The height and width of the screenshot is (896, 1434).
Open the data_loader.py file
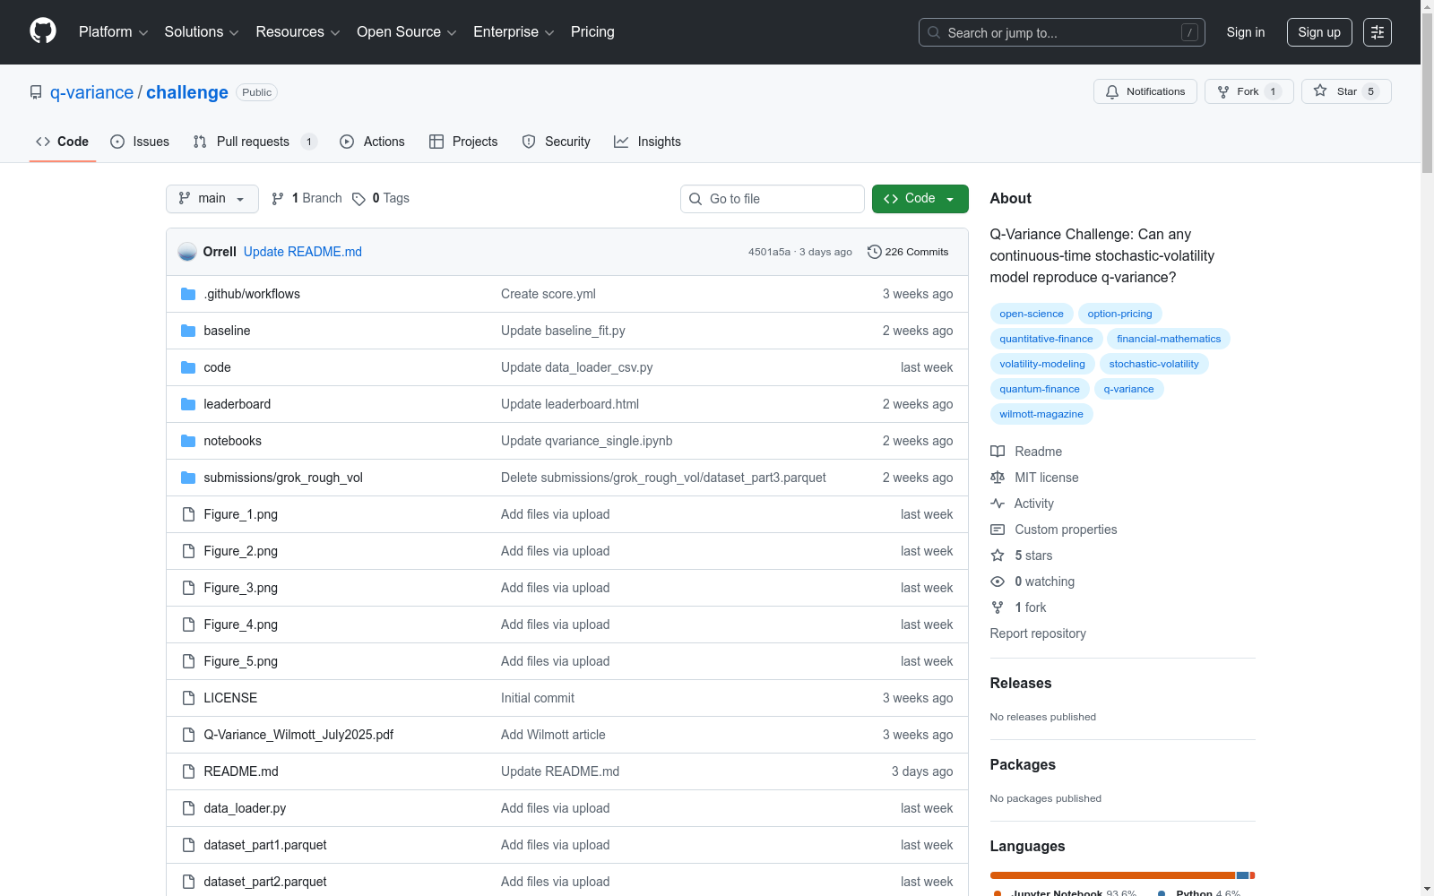[x=245, y=808]
